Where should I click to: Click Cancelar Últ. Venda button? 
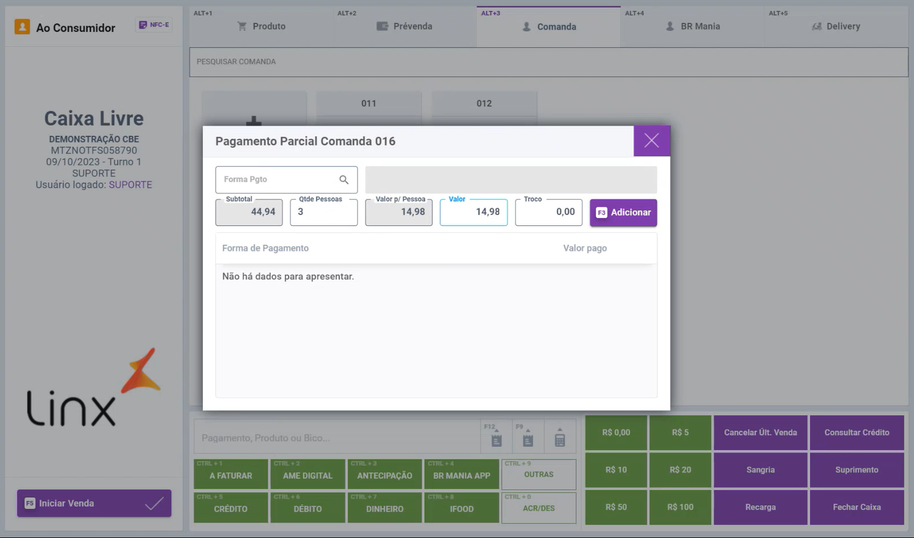(x=760, y=432)
